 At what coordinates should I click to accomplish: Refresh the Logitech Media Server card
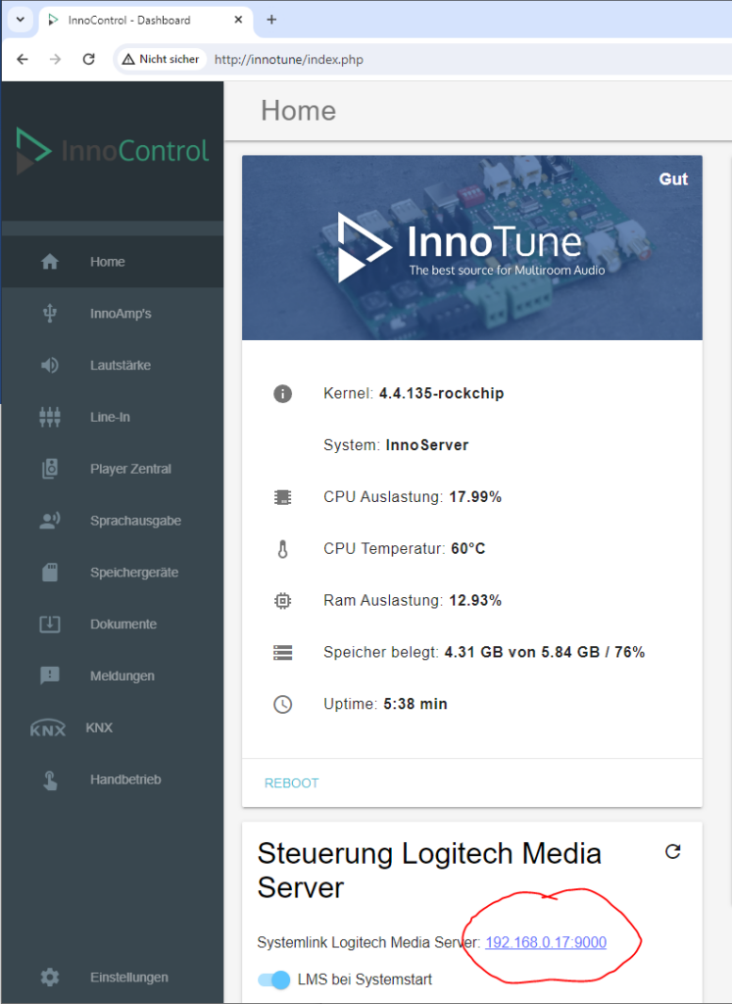tap(672, 852)
